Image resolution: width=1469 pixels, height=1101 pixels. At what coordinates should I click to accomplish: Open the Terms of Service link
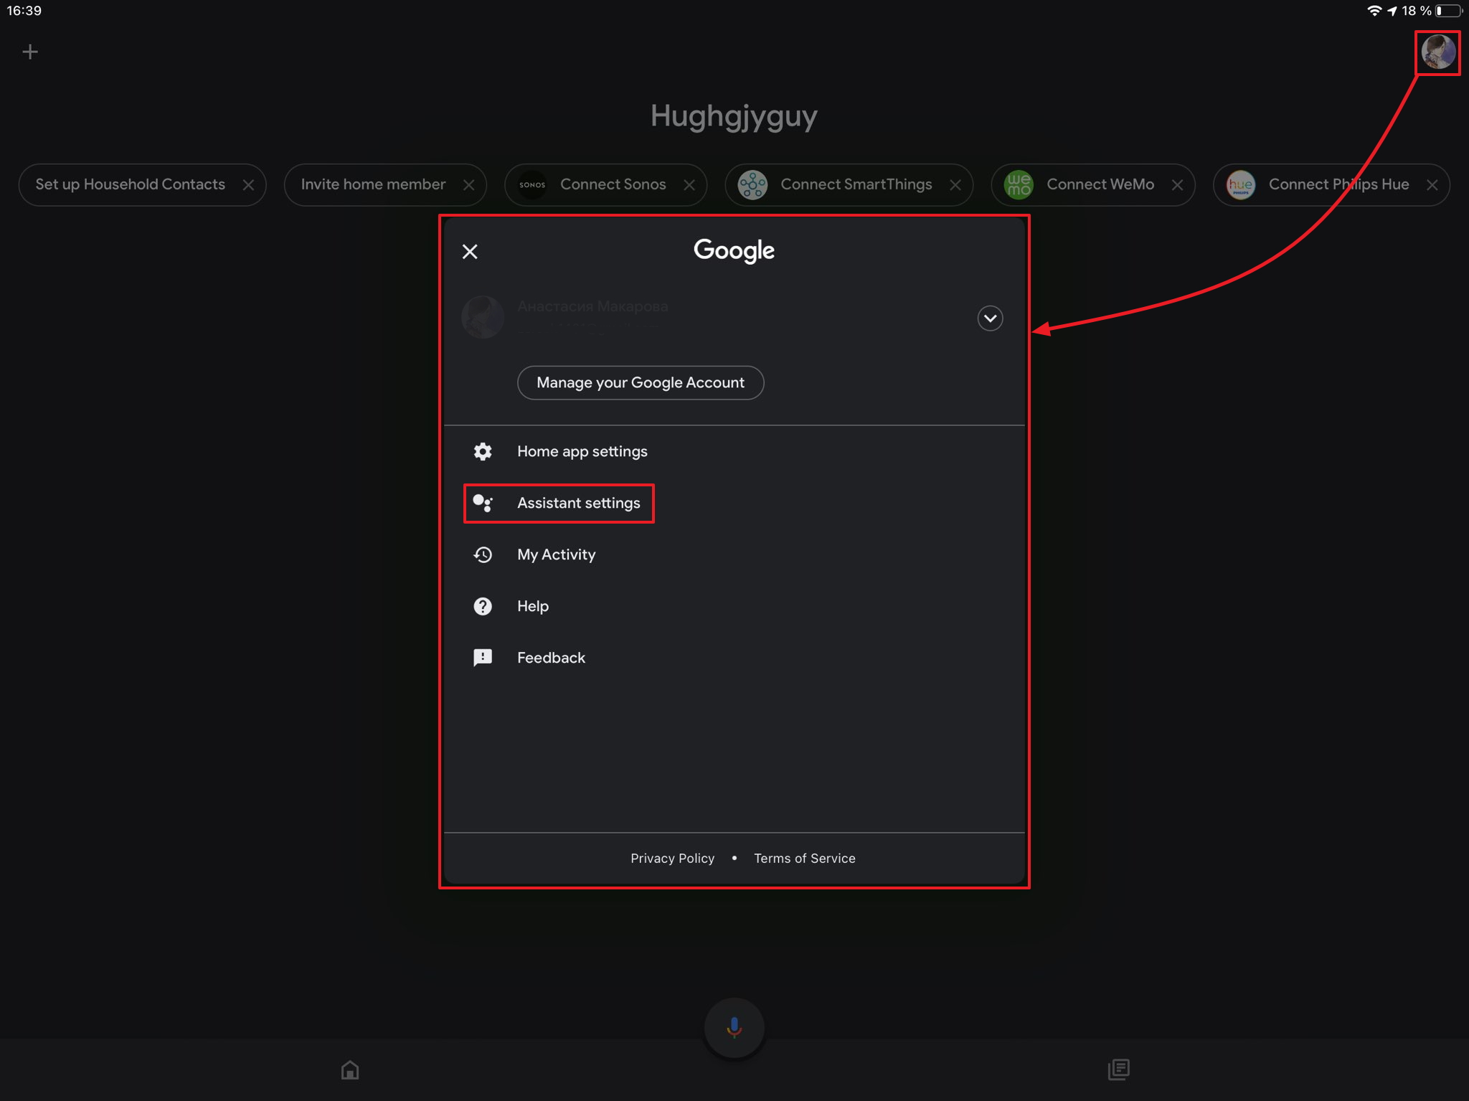804,858
